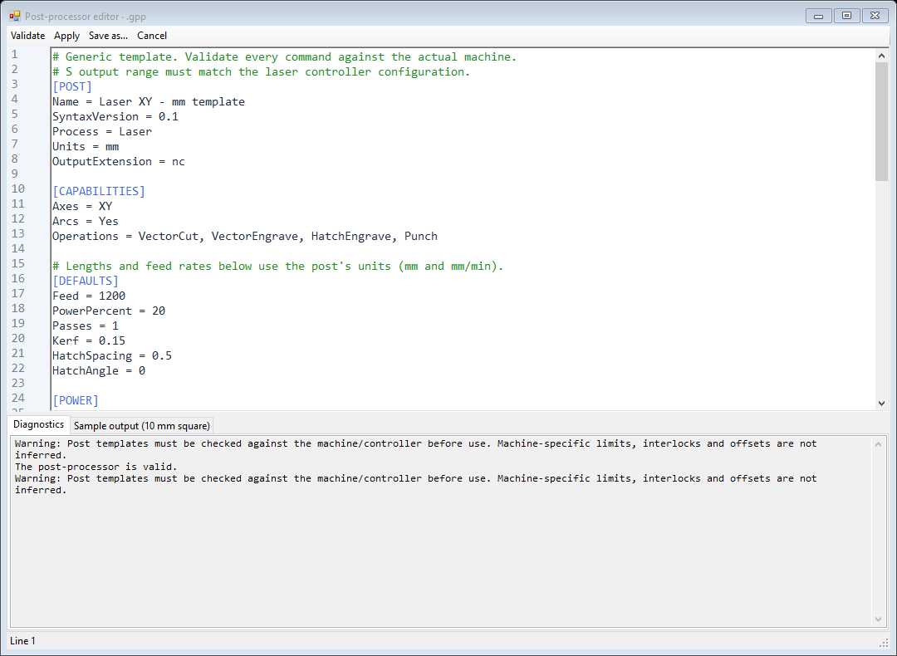Cancel editing the post-processor
The image size is (897, 656).
pyautogui.click(x=152, y=36)
